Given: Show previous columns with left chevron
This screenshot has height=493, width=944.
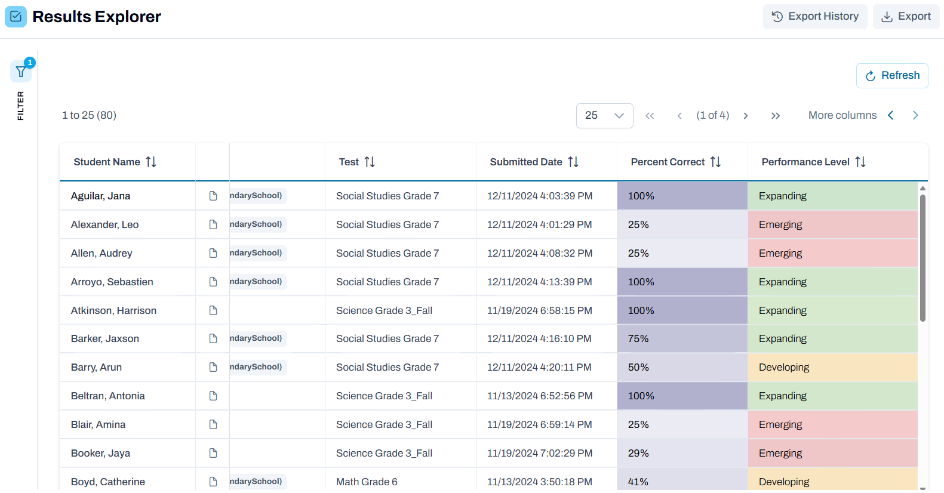Looking at the screenshot, I should click(x=891, y=115).
